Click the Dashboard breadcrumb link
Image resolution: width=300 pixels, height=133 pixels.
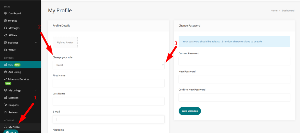tap(288, 11)
